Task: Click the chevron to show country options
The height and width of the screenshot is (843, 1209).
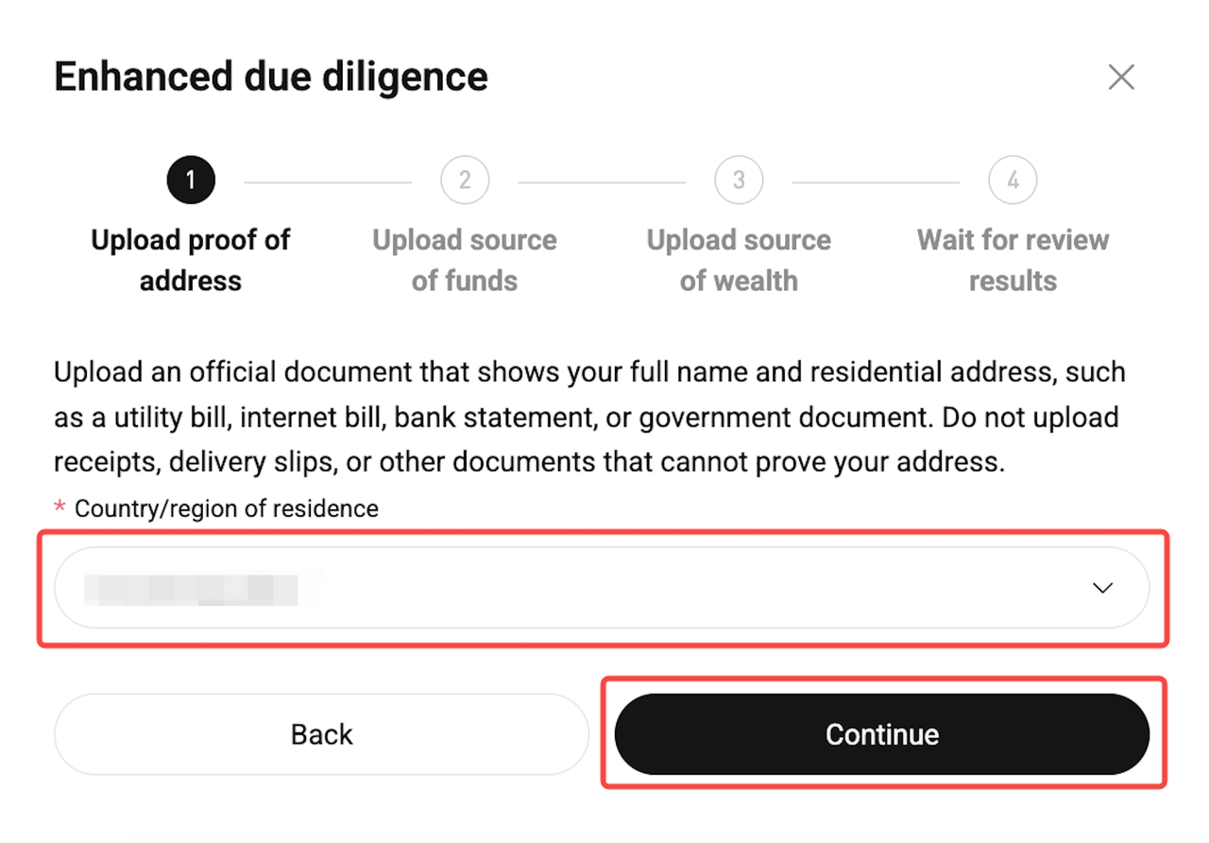Action: pyautogui.click(x=1102, y=588)
